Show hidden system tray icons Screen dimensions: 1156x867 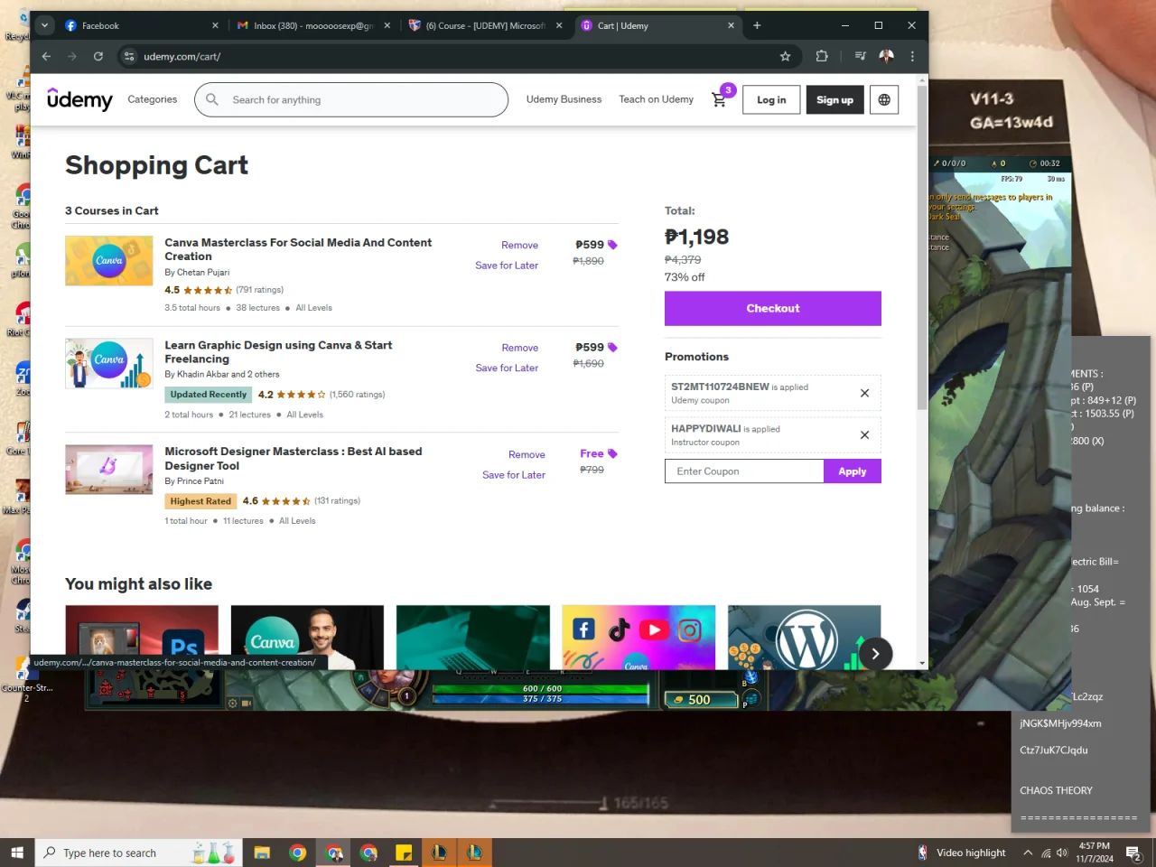(1028, 853)
